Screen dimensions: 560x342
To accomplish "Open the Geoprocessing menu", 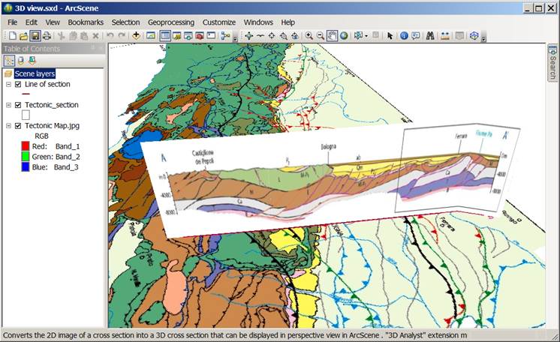I will click(171, 22).
